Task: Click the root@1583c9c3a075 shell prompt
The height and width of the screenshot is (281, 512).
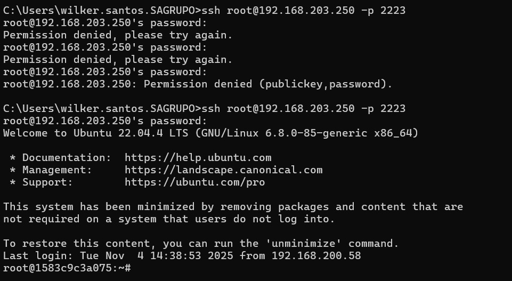Action: (64, 268)
